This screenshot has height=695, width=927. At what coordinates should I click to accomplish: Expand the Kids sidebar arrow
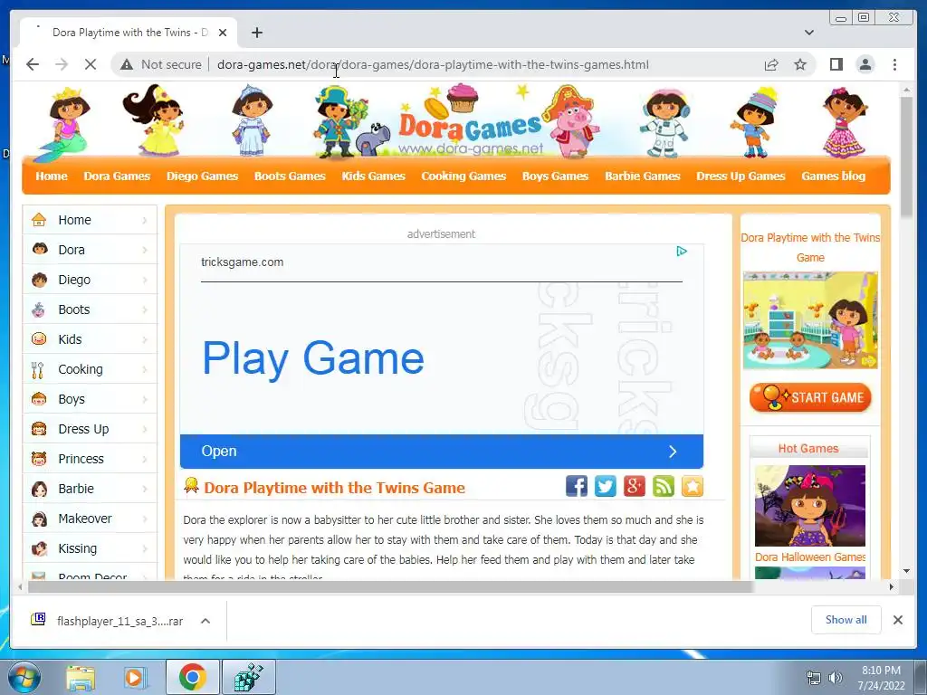(145, 339)
